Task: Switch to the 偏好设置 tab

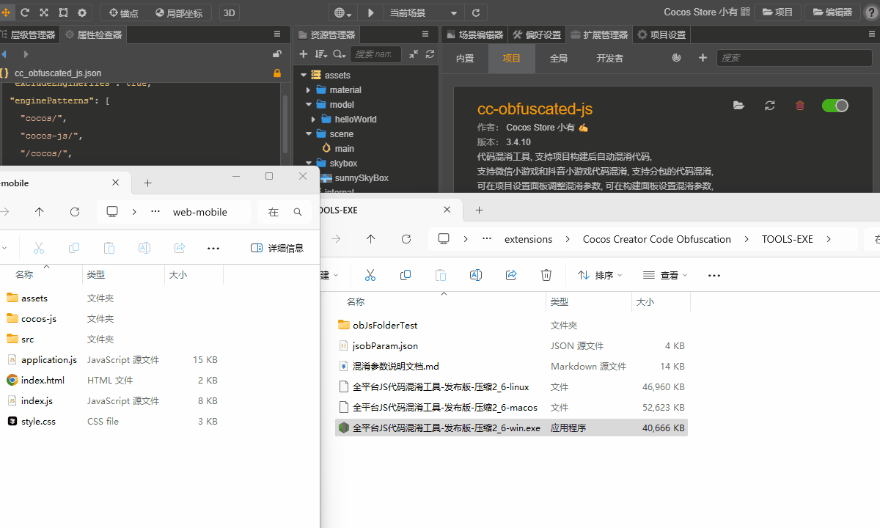Action: click(x=536, y=34)
